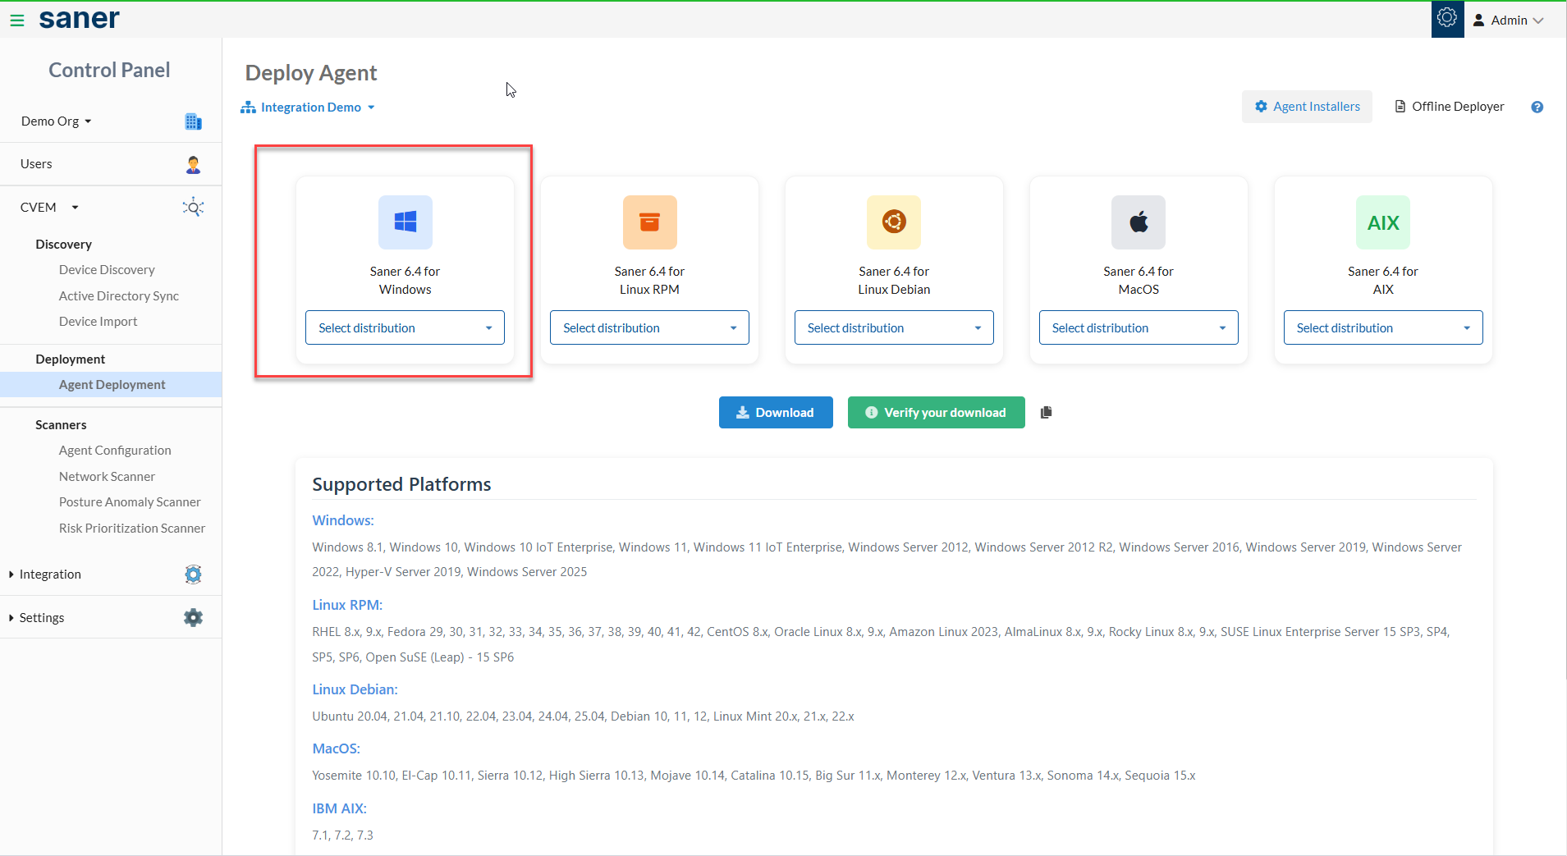Viewport: 1567px width, 856px height.
Task: Expand the Settings section
Action: [x=37, y=618]
